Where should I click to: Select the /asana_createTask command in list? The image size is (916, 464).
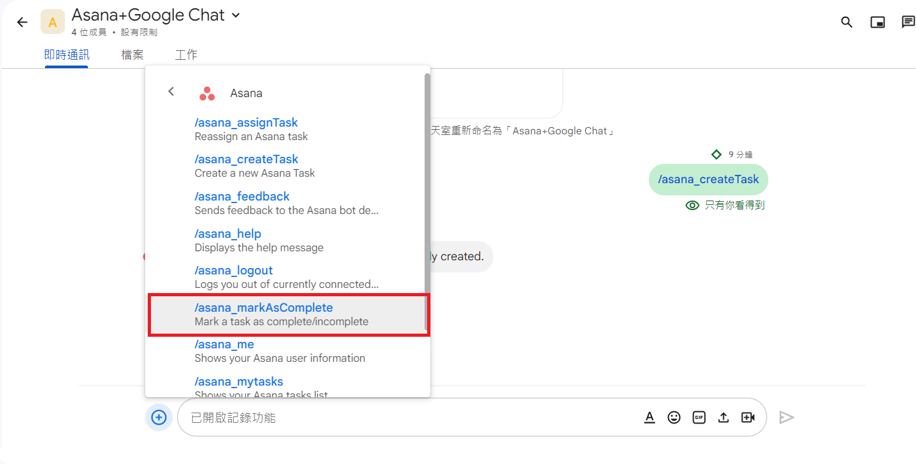[x=286, y=166]
